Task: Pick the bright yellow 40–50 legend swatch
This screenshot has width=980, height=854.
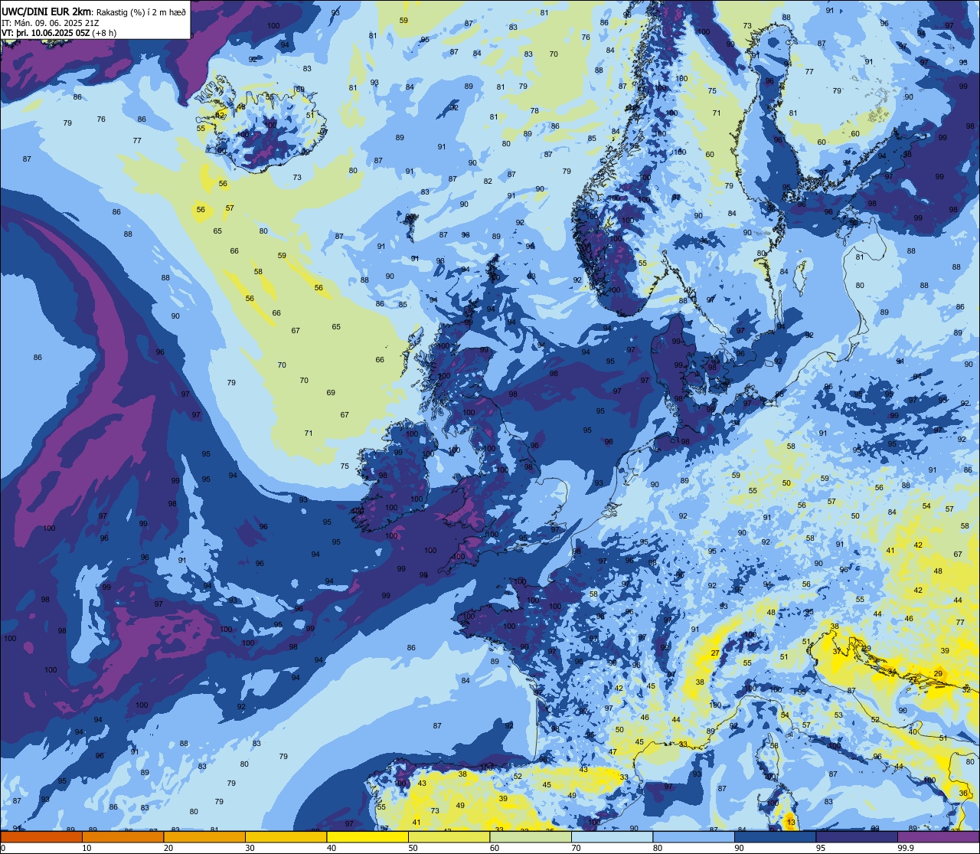Action: click(x=367, y=836)
